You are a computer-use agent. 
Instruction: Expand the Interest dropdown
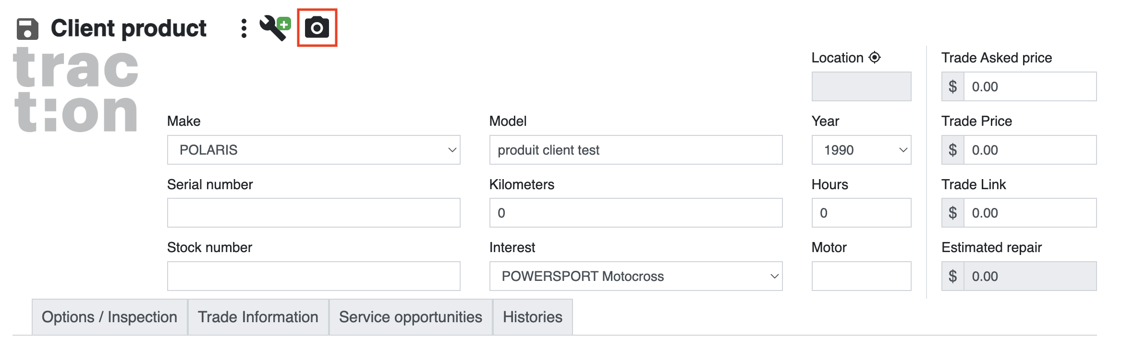[x=635, y=276]
